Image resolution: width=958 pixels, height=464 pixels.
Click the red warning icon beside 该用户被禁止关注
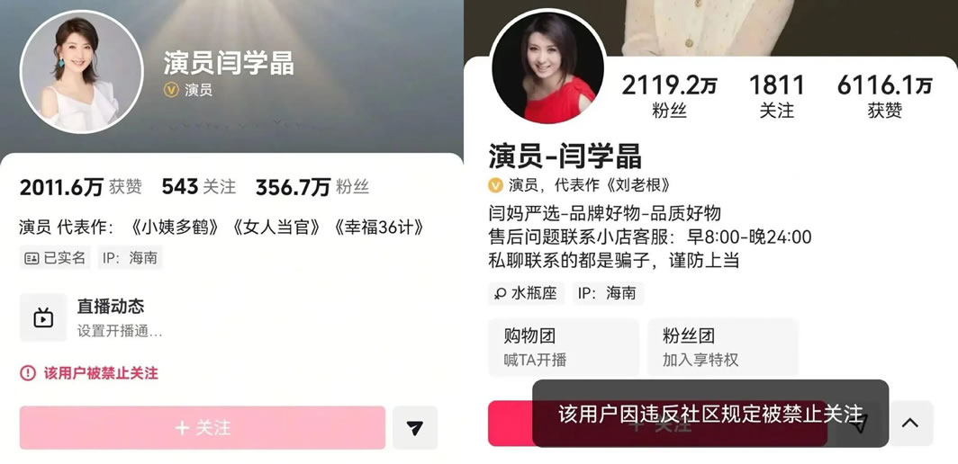tap(28, 373)
